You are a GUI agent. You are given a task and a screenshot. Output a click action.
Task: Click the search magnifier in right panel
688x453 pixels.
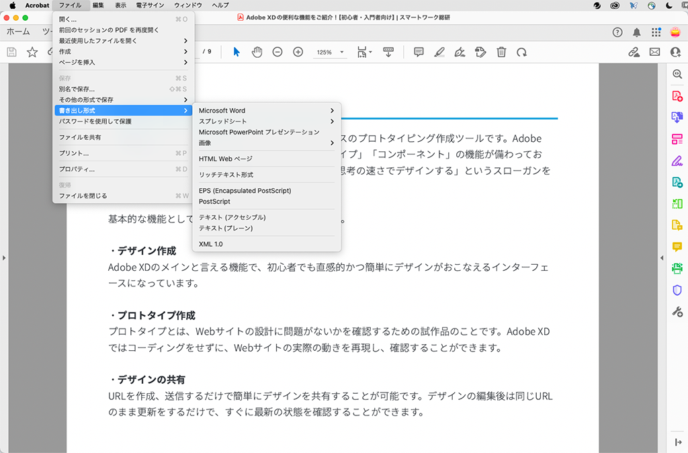pos(677,74)
